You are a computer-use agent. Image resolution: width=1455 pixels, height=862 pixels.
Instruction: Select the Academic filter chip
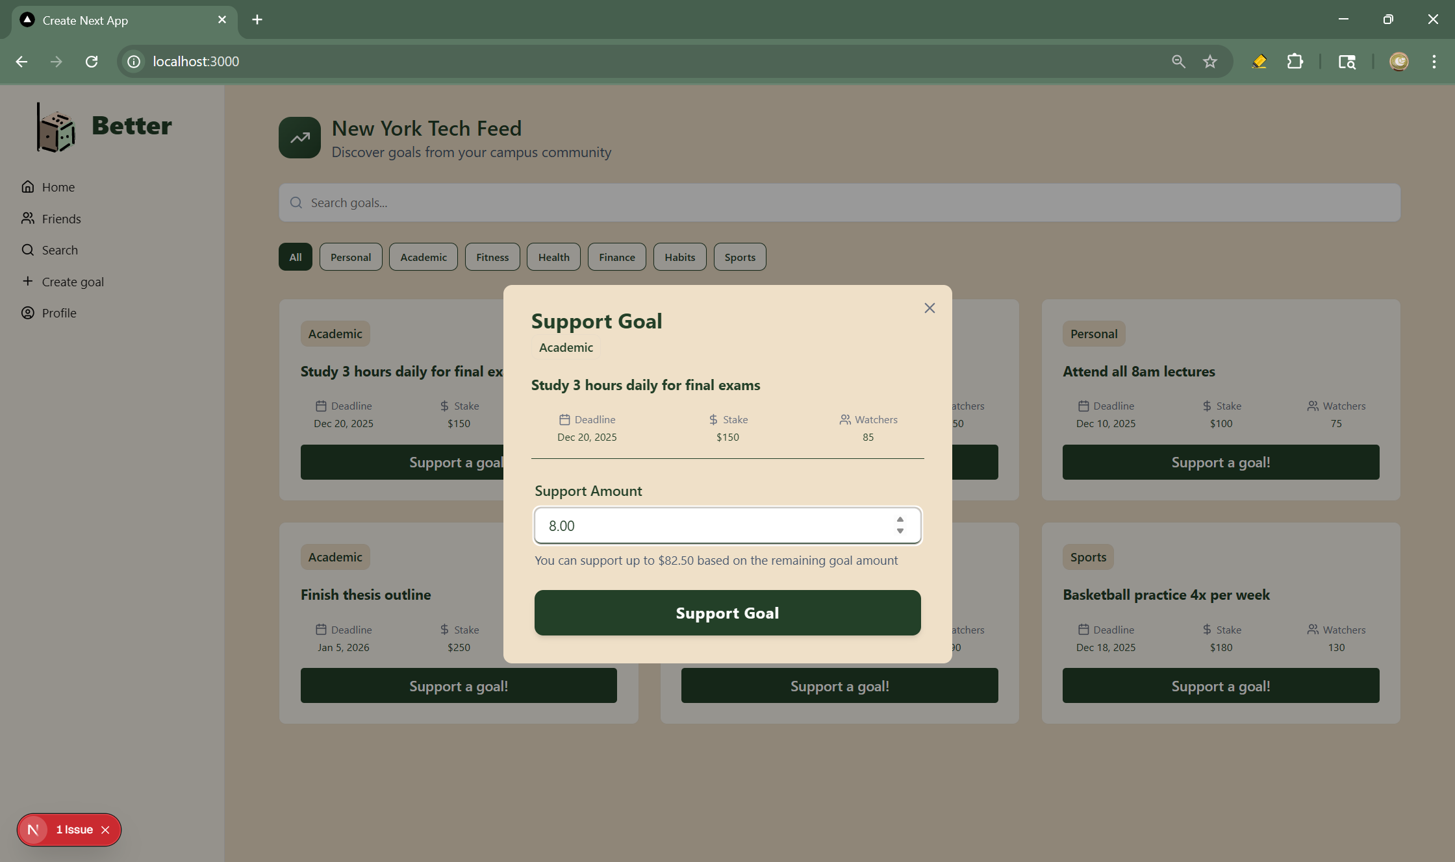[423, 257]
